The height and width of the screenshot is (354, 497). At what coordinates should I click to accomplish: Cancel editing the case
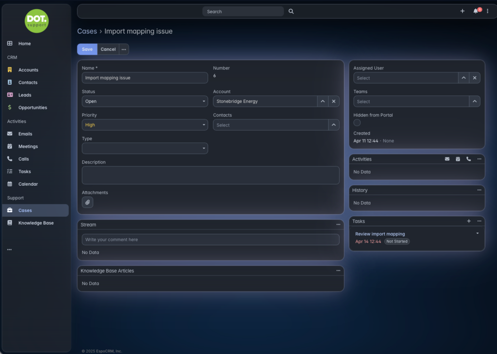coord(108,49)
